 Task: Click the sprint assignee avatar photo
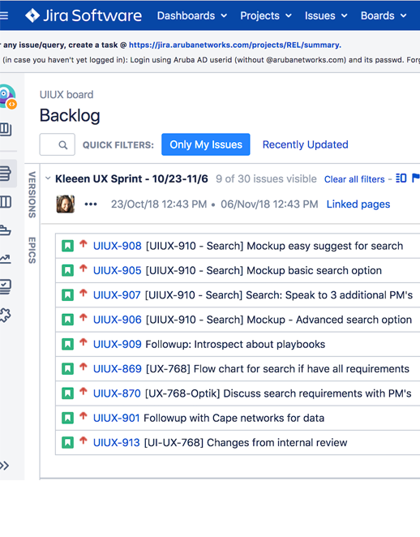pyautogui.click(x=66, y=204)
